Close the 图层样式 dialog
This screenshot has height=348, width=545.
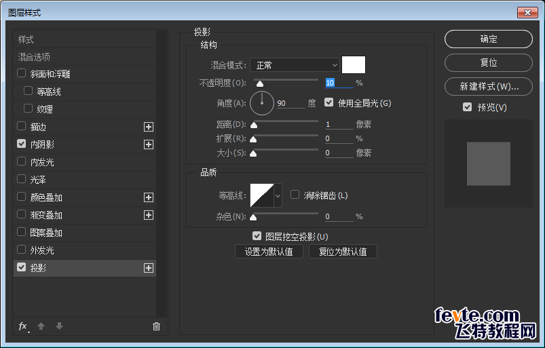point(527,12)
